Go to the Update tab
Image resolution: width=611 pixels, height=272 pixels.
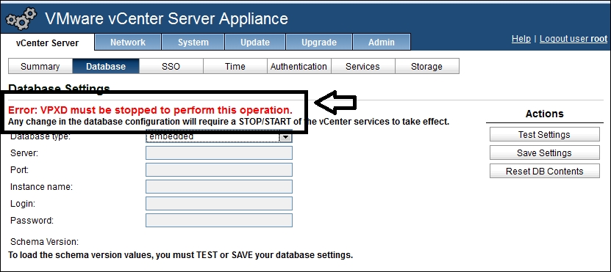(255, 42)
